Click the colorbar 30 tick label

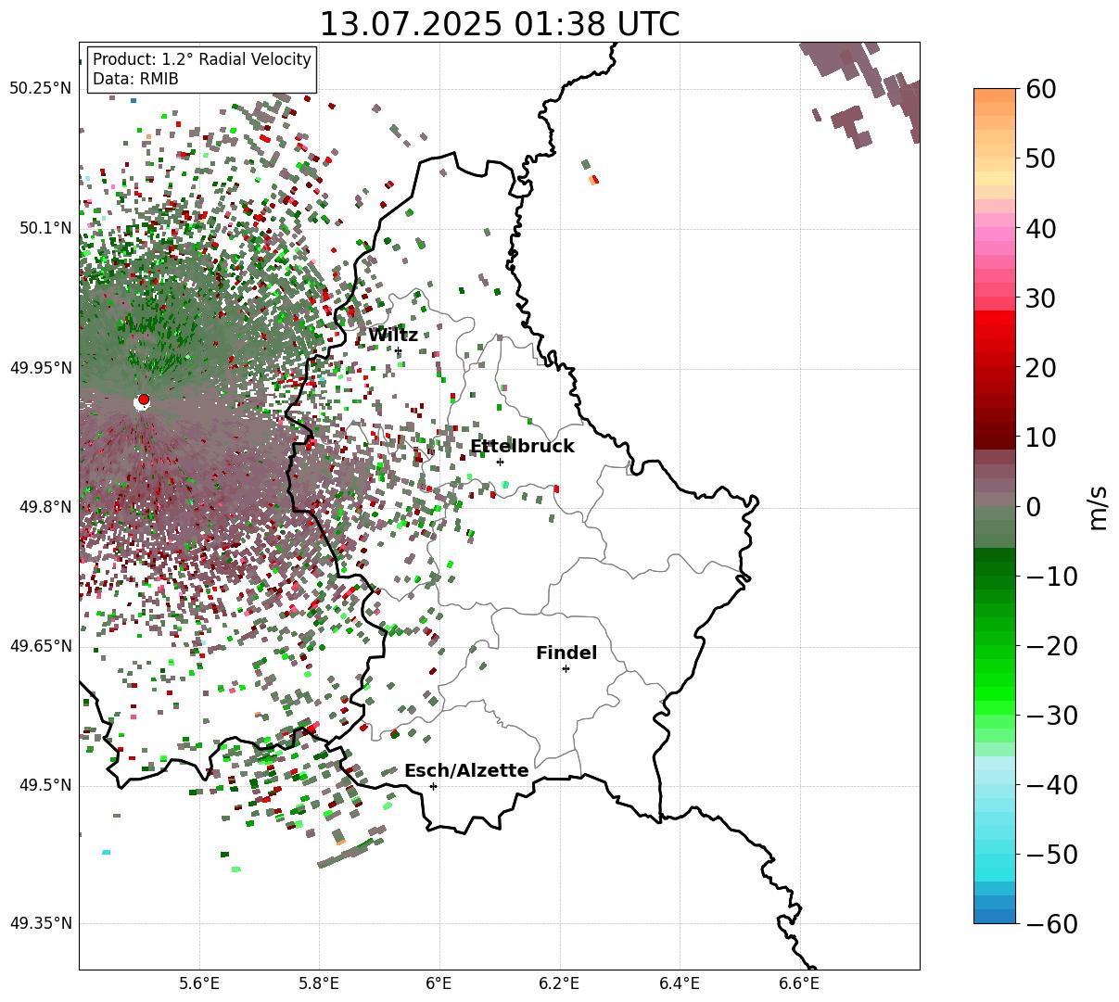pyautogui.click(x=1041, y=298)
